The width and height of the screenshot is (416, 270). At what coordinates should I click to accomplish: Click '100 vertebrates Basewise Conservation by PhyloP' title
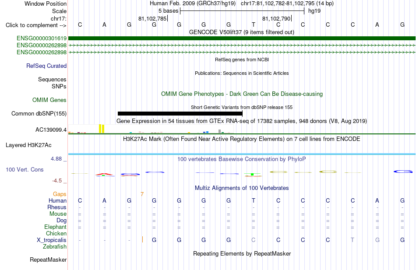242,159
